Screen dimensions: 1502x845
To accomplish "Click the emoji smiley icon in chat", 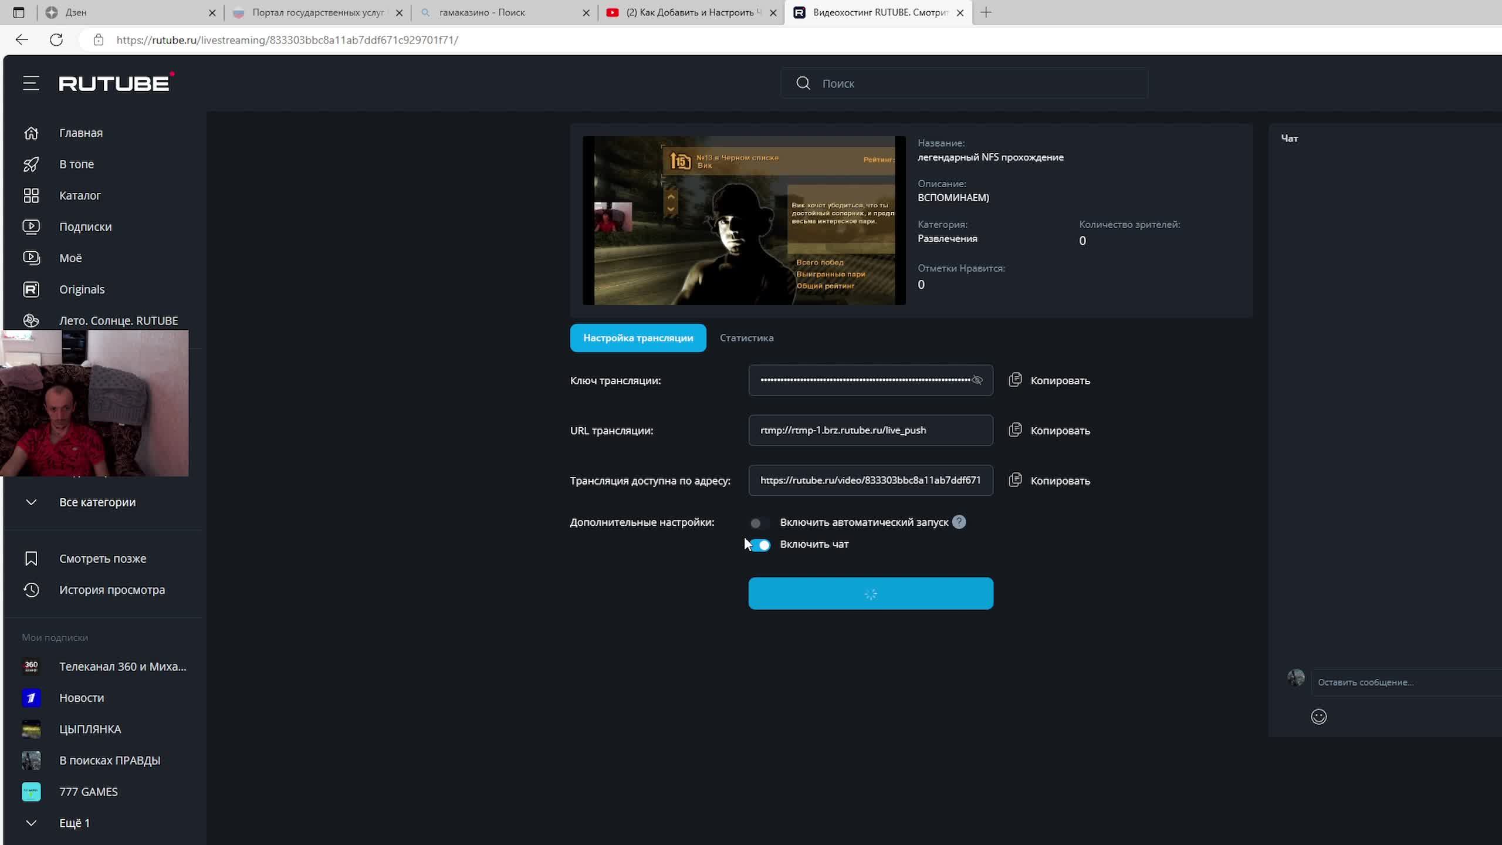I will click(x=1318, y=716).
